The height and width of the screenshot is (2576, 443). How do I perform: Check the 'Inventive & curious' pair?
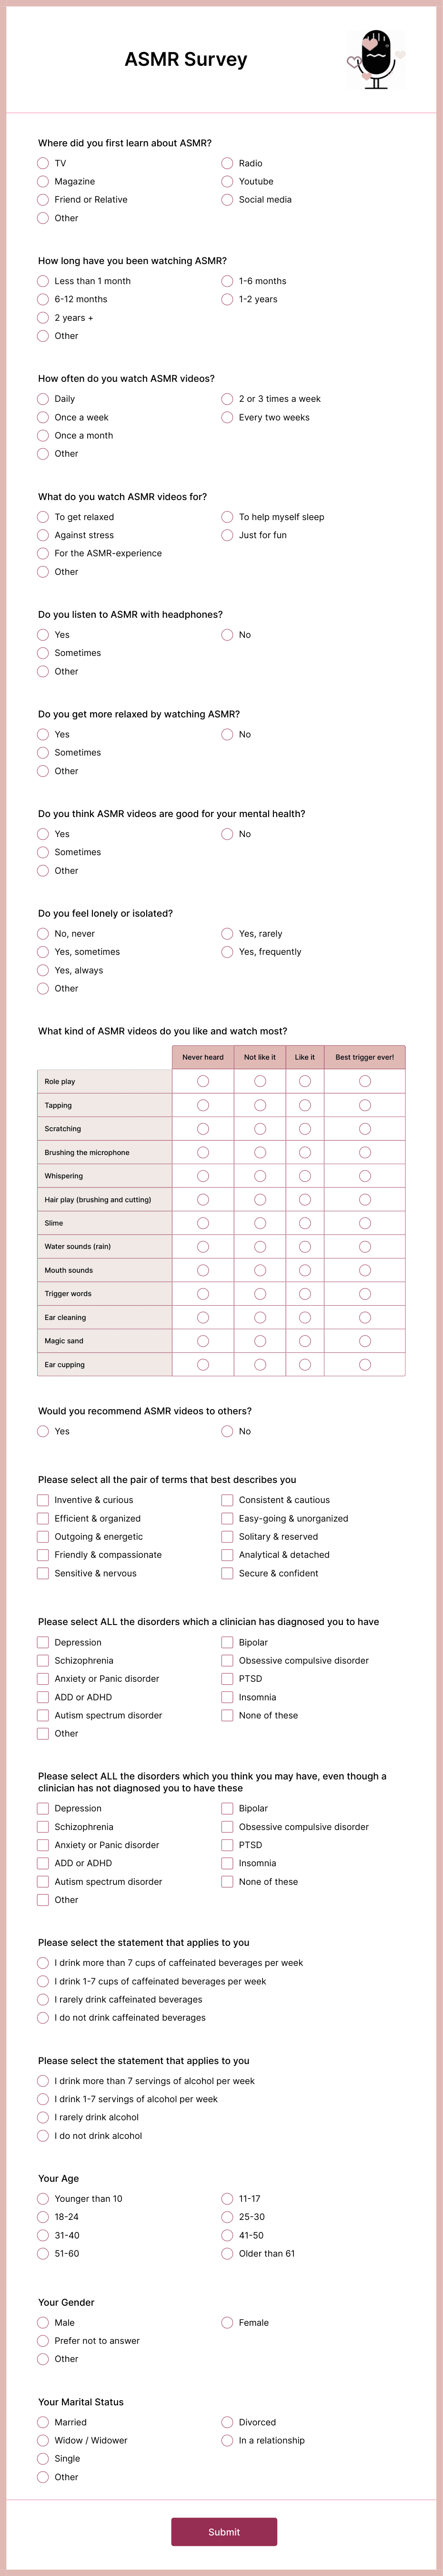[x=43, y=1500]
